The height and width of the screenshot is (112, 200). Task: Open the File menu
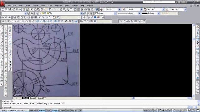click(9, 6)
